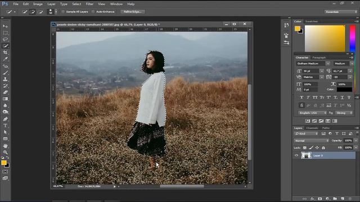Image resolution: width=360 pixels, height=202 pixels.
Task: Click Add layer mask button
Action: pyautogui.click(x=320, y=199)
